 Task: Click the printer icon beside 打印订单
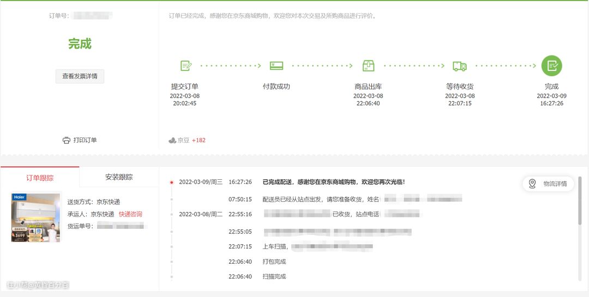point(67,141)
